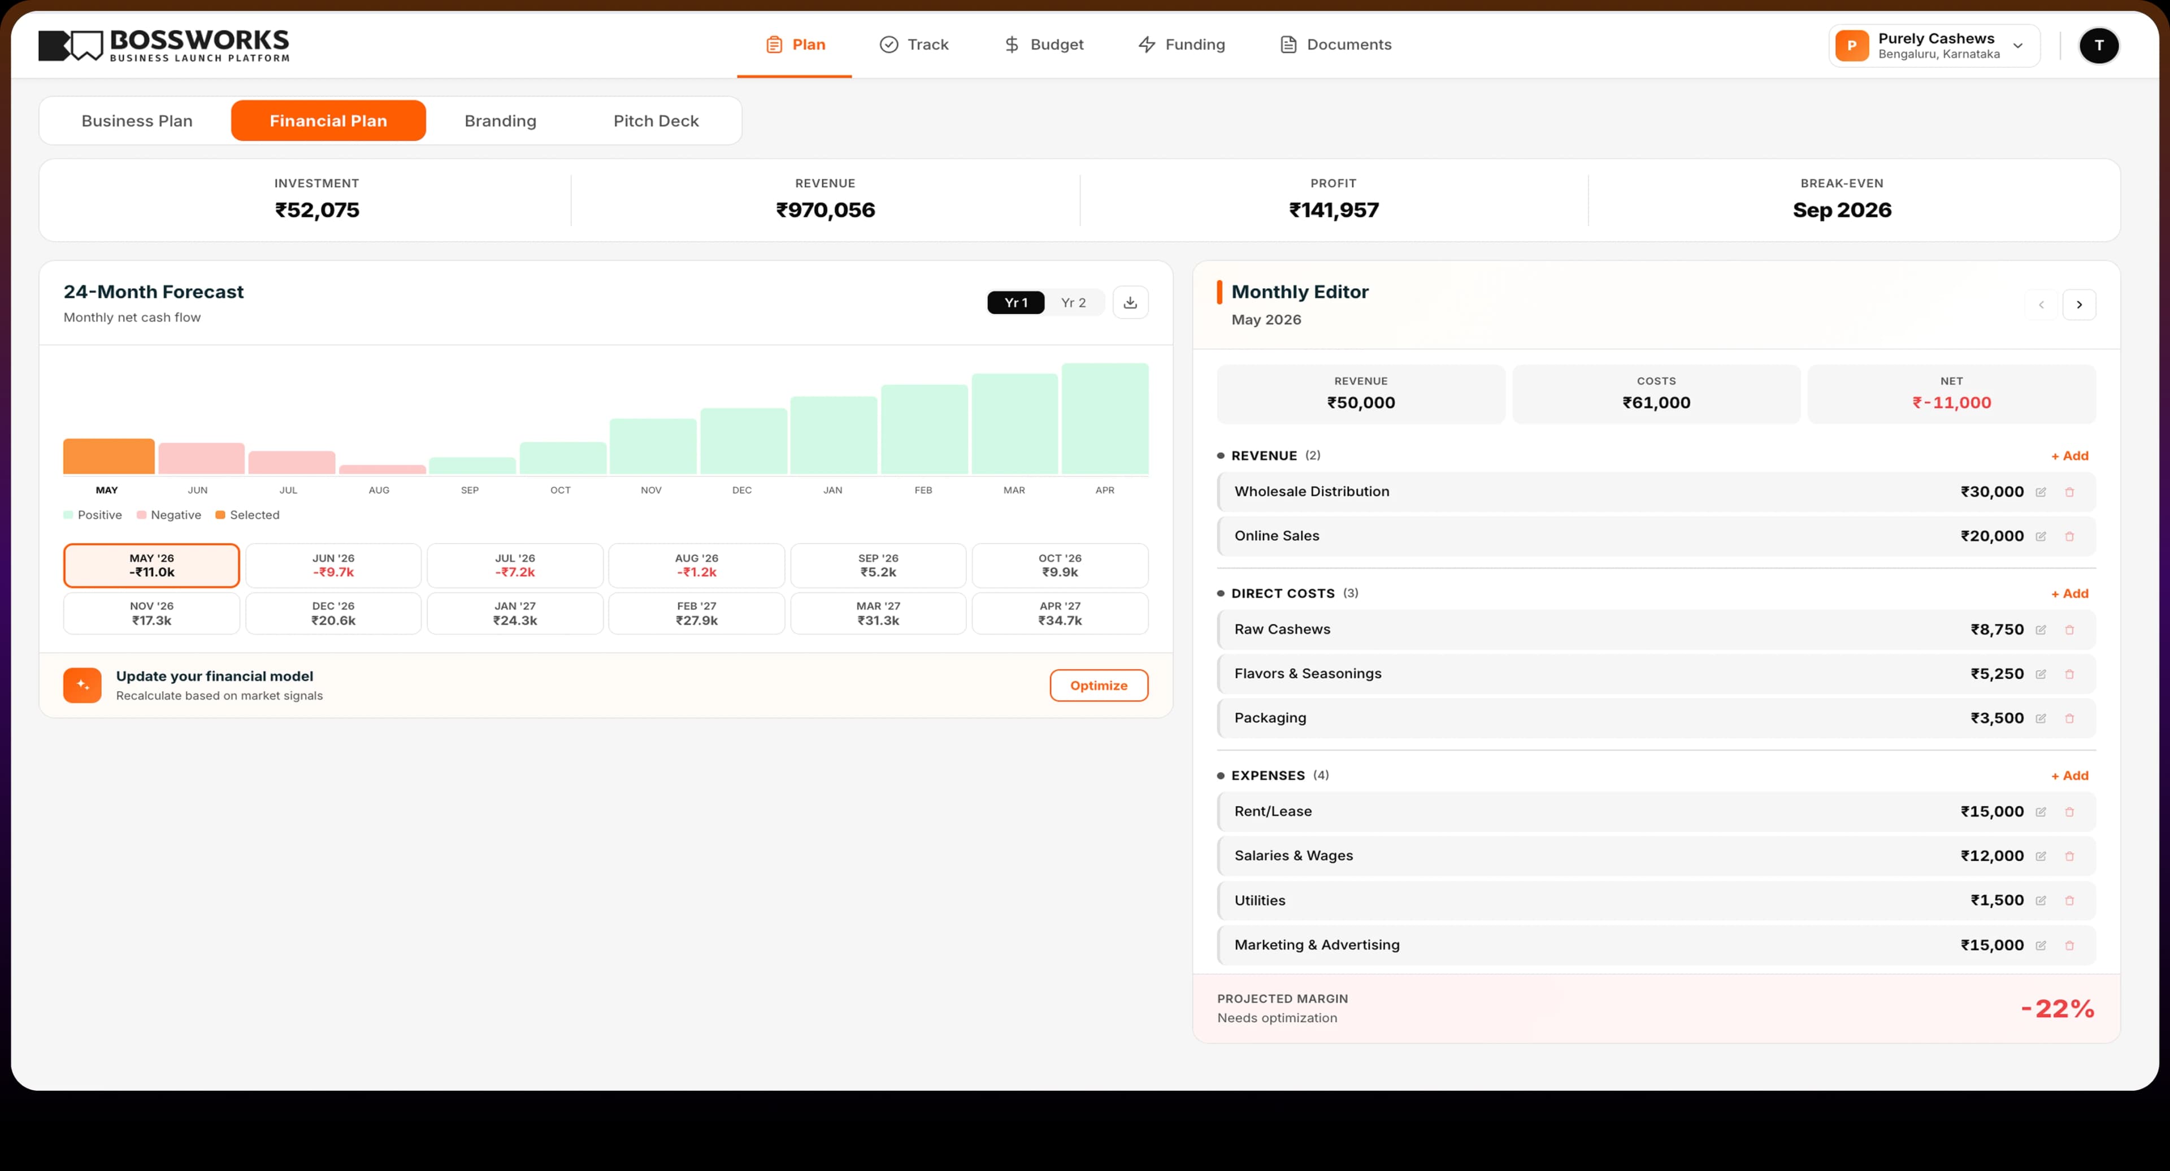Click the Purely Cashews P badge
The image size is (2170, 1171).
point(1852,45)
